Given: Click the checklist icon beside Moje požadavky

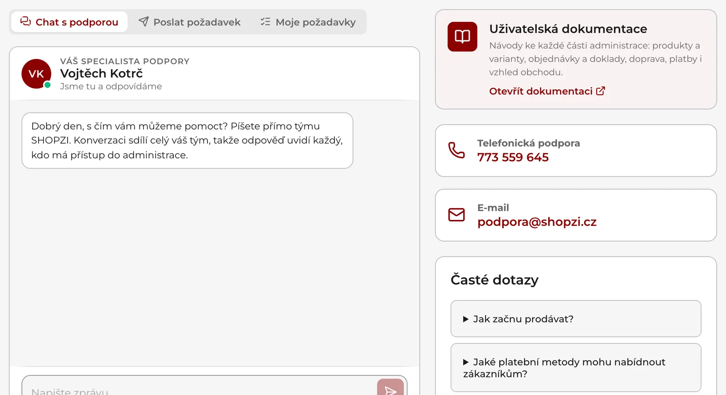Looking at the screenshot, I should coord(265,21).
